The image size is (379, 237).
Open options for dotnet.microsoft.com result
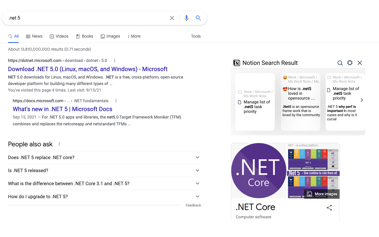click(115, 60)
